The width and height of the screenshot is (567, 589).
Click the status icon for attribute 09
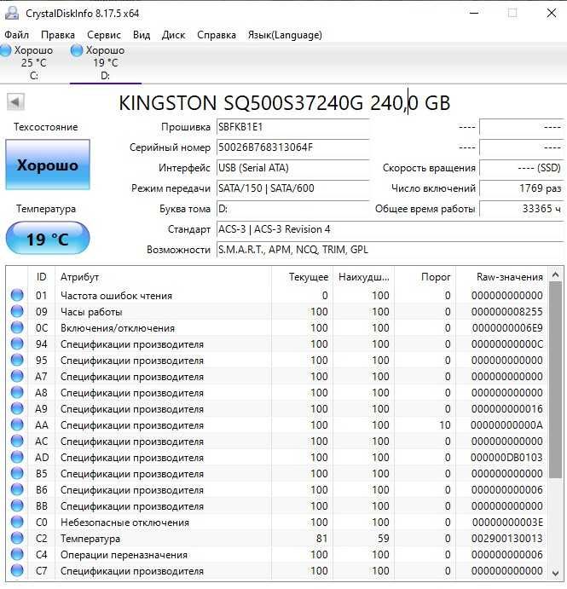[x=17, y=311]
